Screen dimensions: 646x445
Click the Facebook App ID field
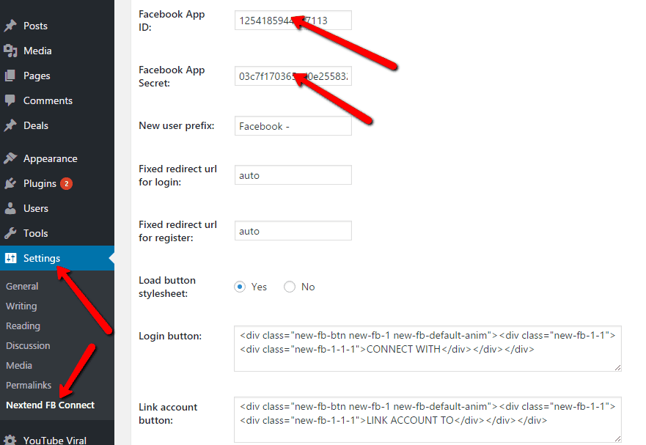tap(293, 21)
